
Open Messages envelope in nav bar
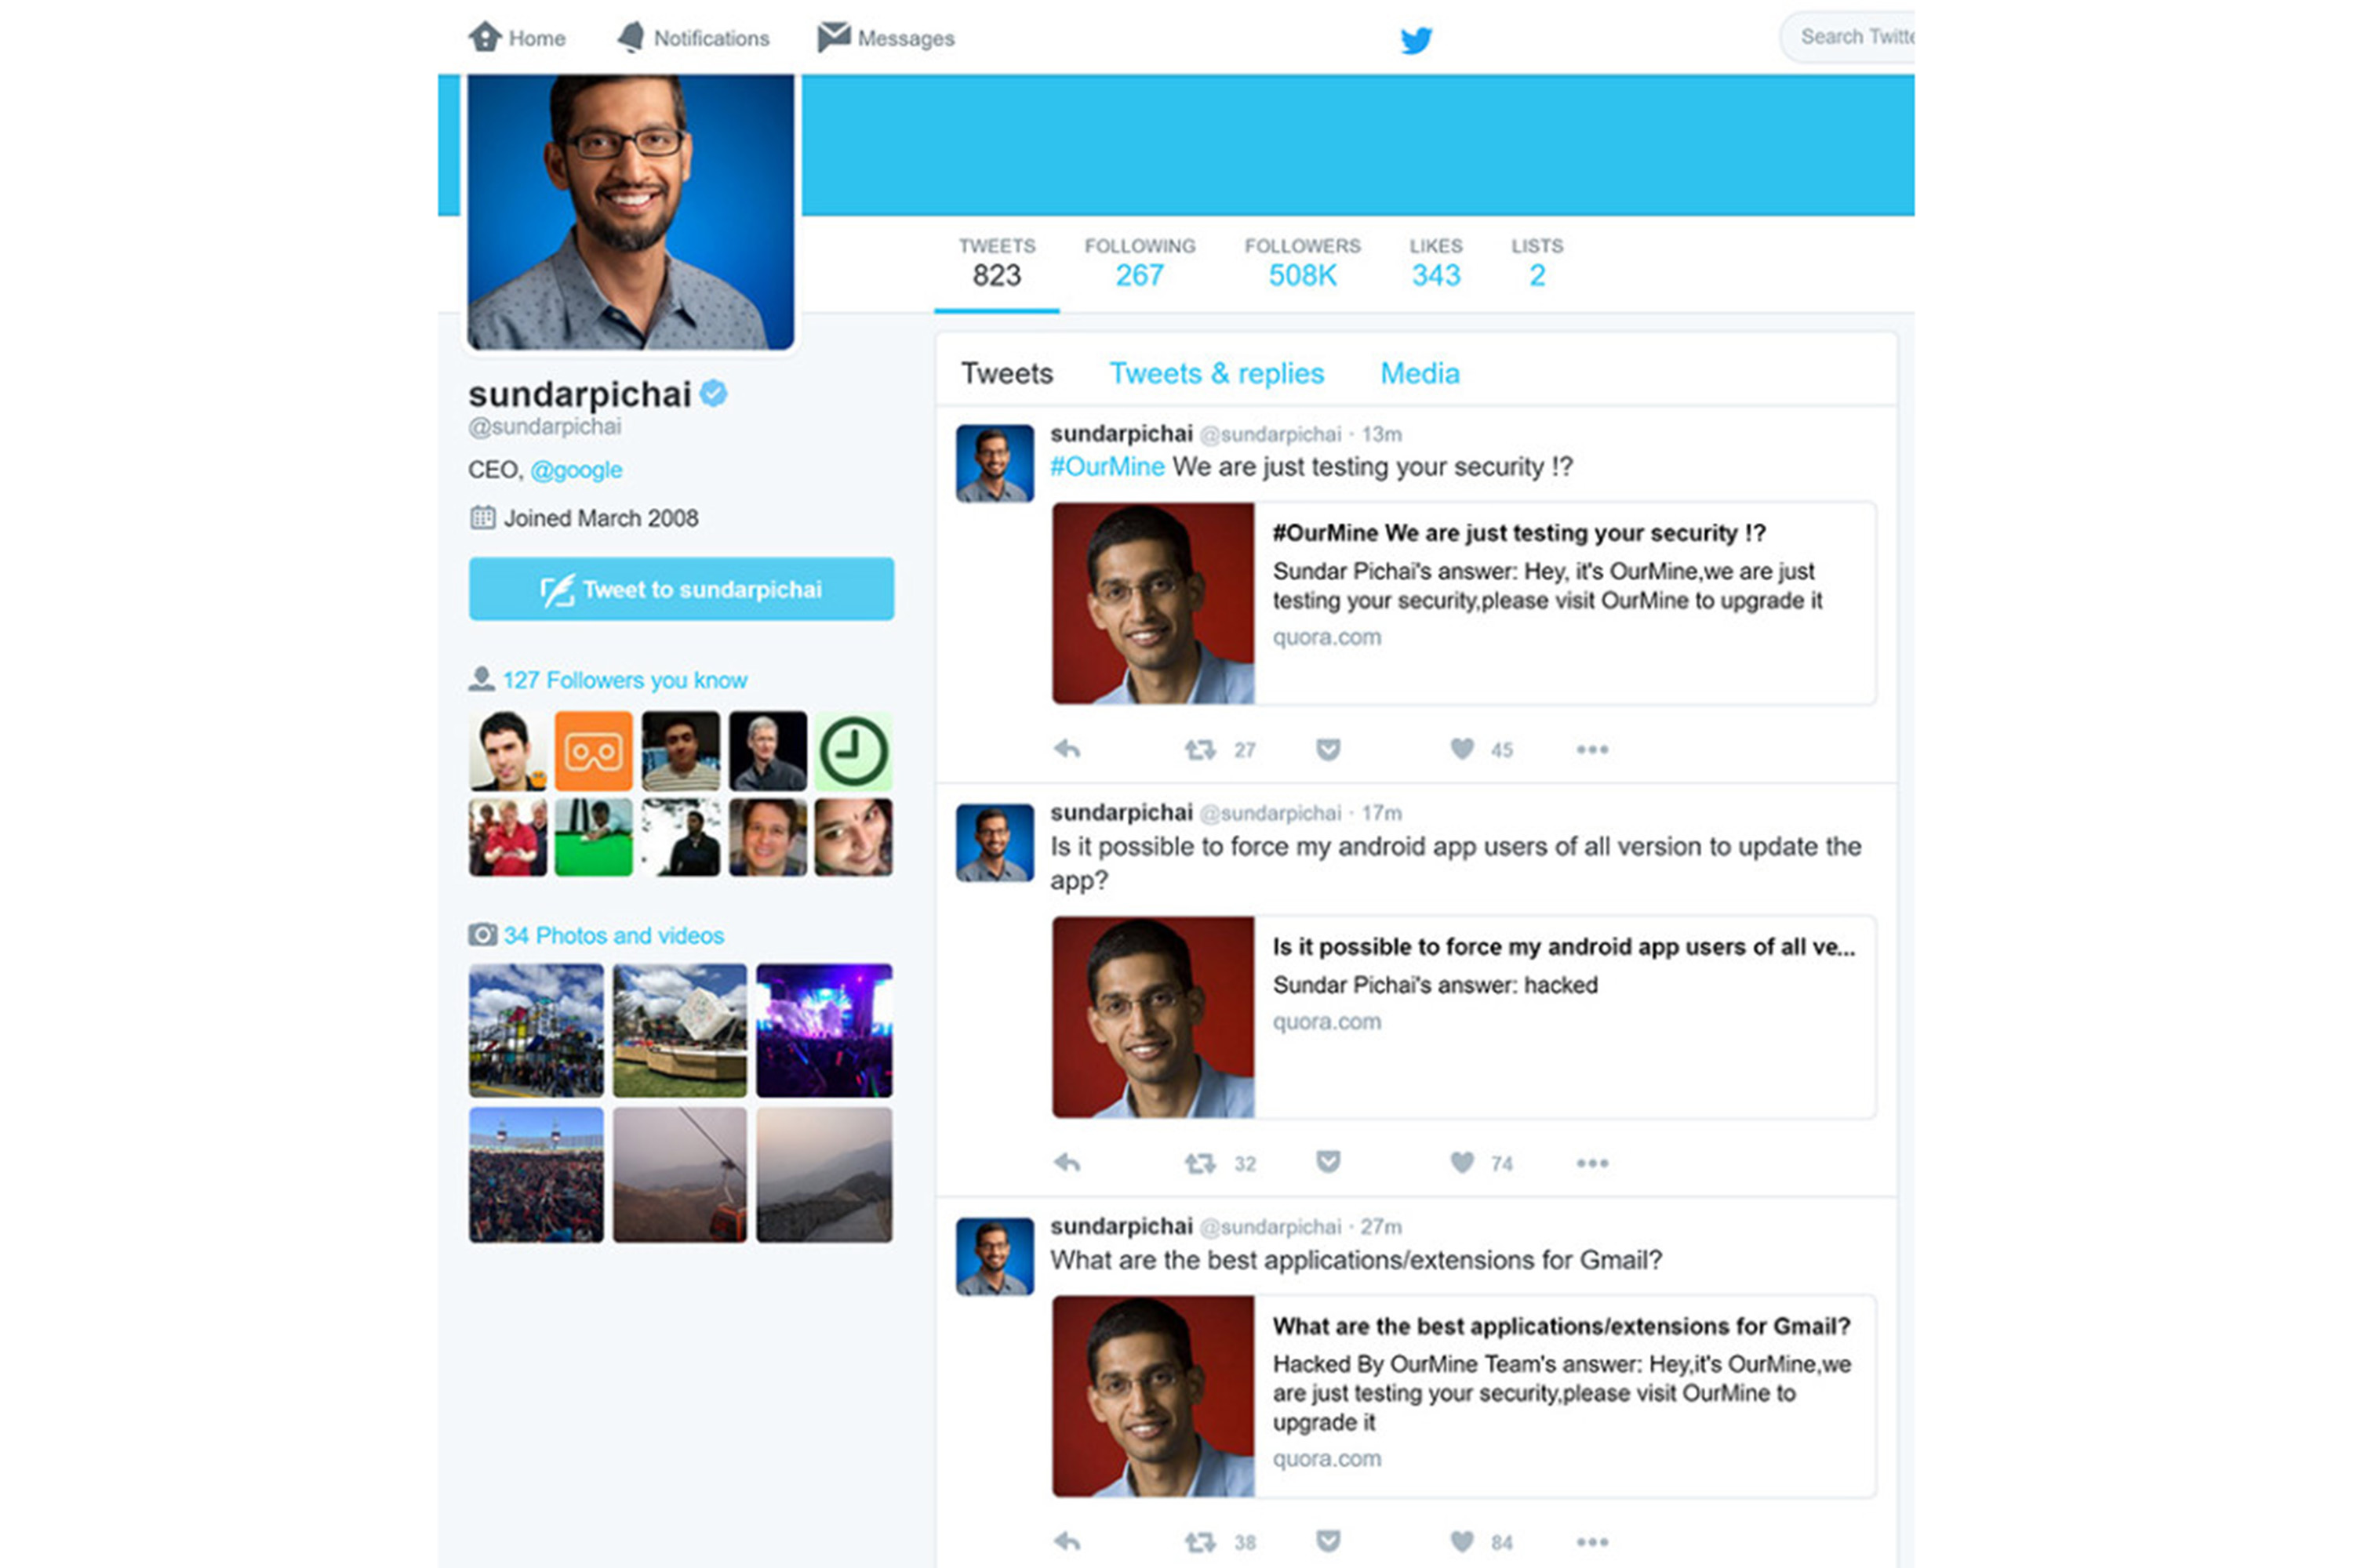[886, 38]
